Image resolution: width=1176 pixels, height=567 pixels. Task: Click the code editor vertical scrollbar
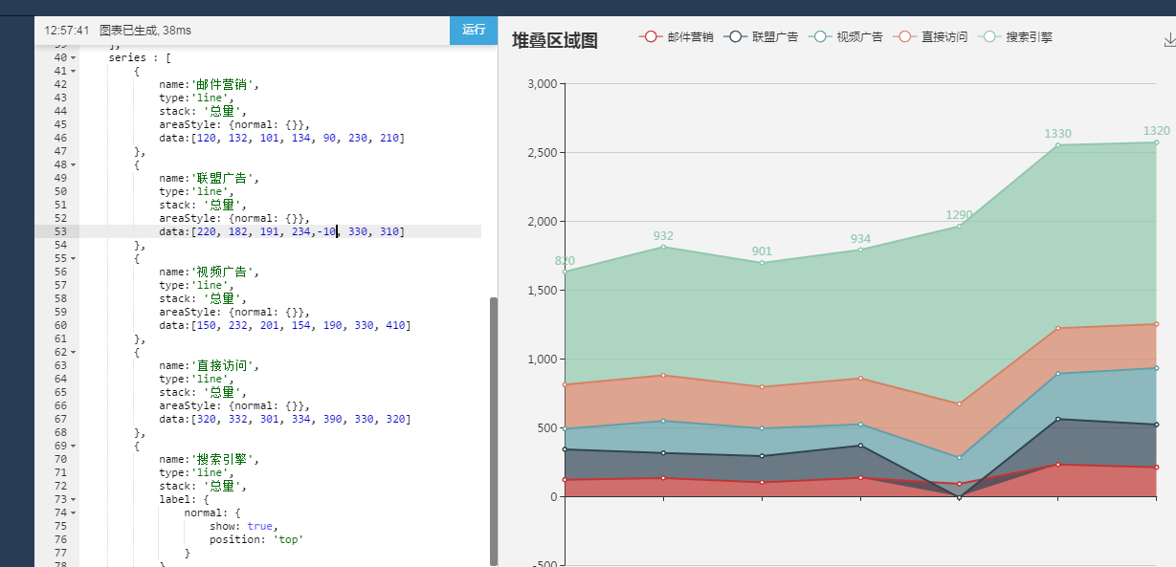coord(494,430)
